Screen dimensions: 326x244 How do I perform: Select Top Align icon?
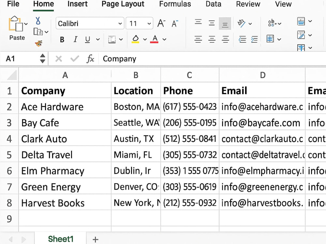click(198, 22)
